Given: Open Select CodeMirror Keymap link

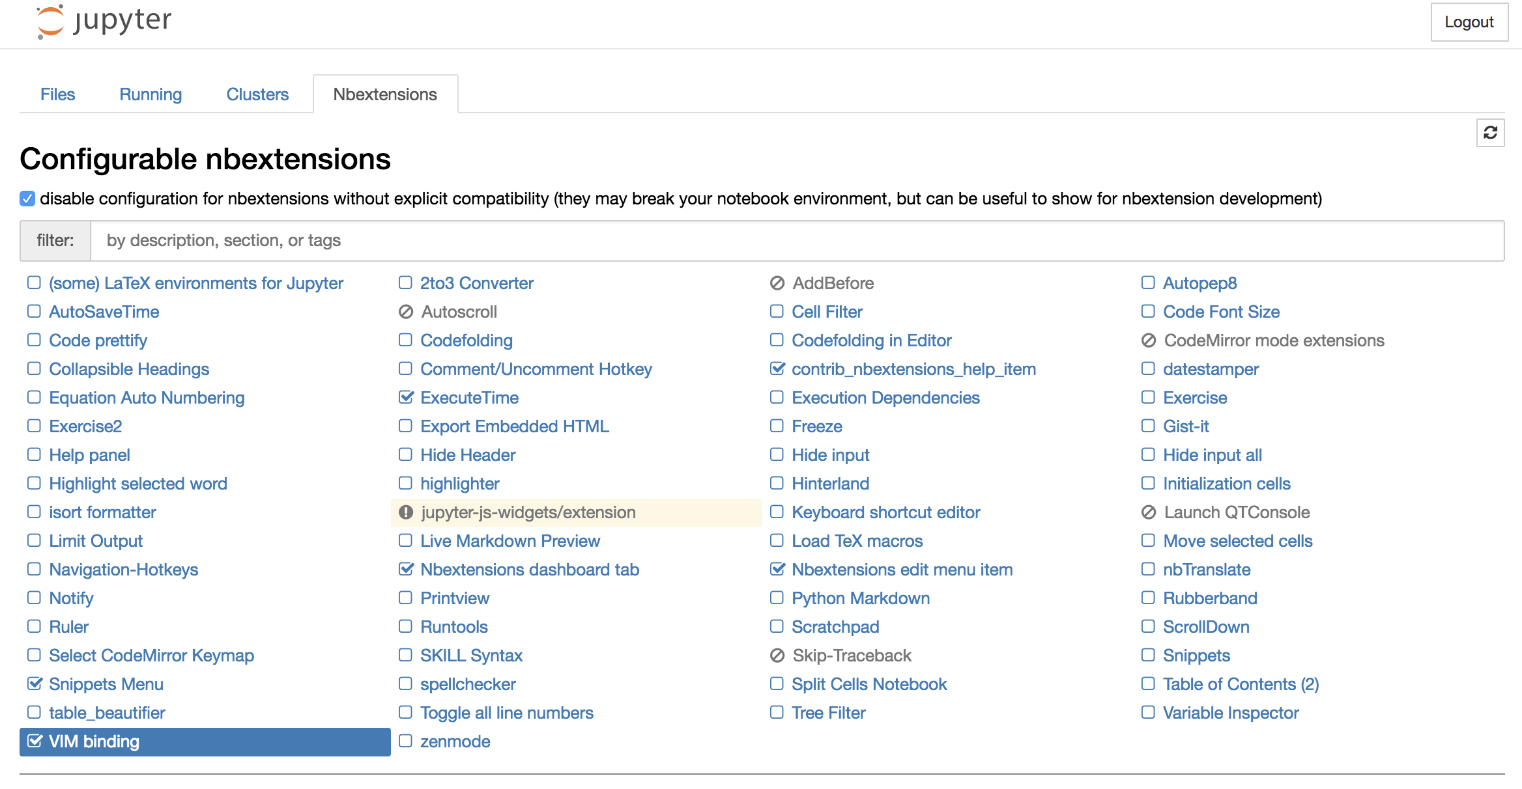Looking at the screenshot, I should tap(152, 656).
